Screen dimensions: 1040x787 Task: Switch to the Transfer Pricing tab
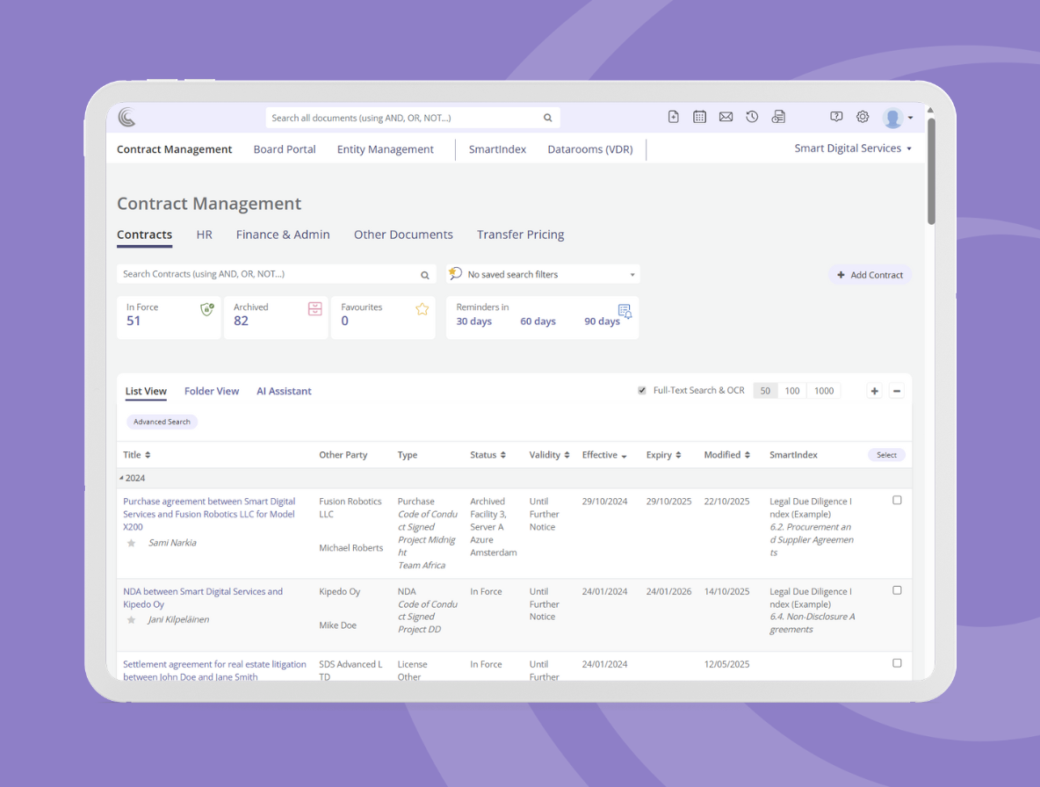[520, 235]
